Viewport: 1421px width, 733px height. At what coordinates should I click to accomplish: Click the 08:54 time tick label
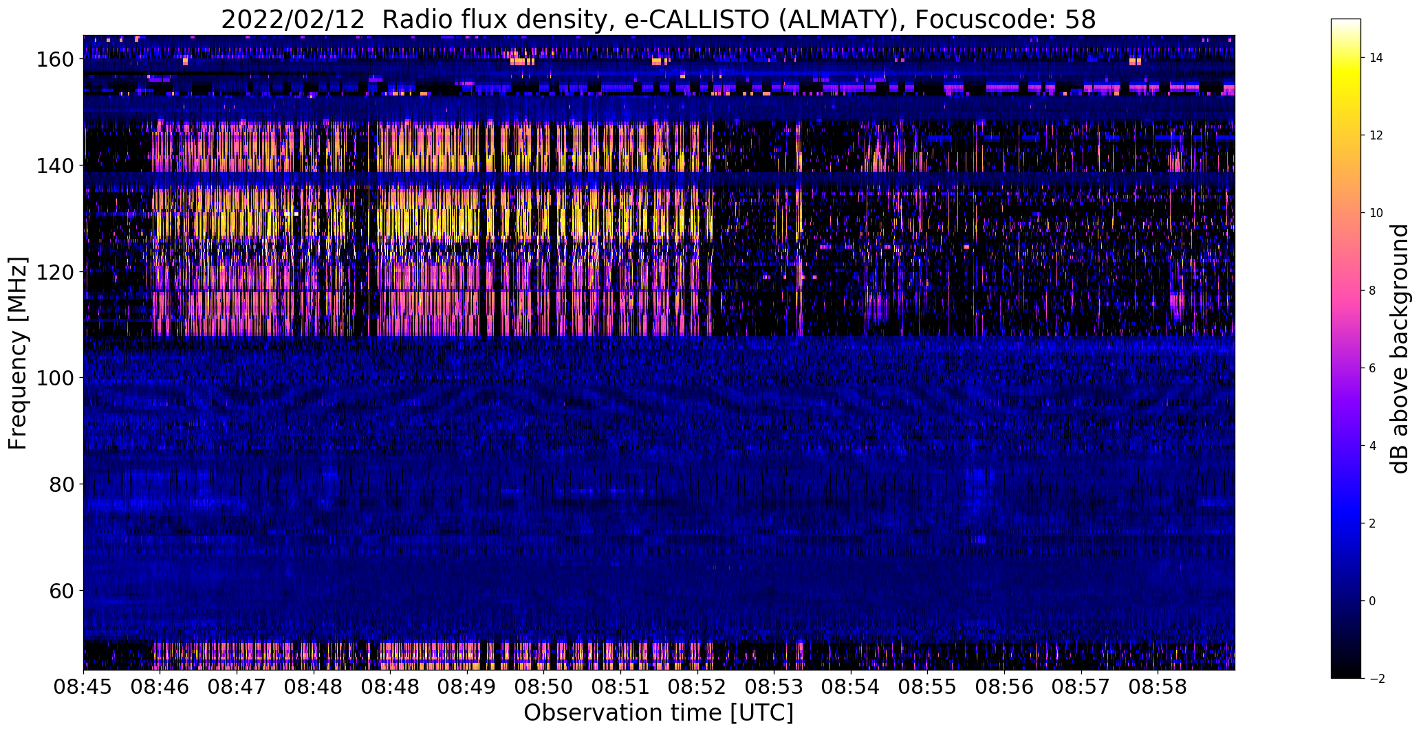[x=851, y=688]
